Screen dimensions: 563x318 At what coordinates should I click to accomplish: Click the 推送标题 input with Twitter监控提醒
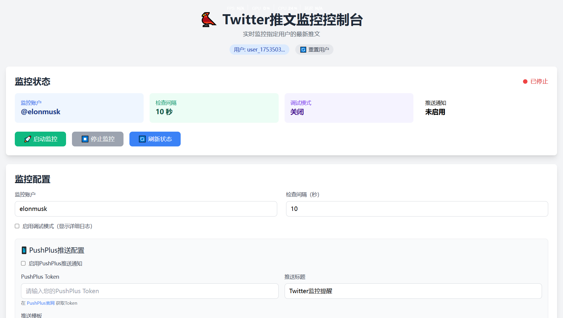pos(413,291)
